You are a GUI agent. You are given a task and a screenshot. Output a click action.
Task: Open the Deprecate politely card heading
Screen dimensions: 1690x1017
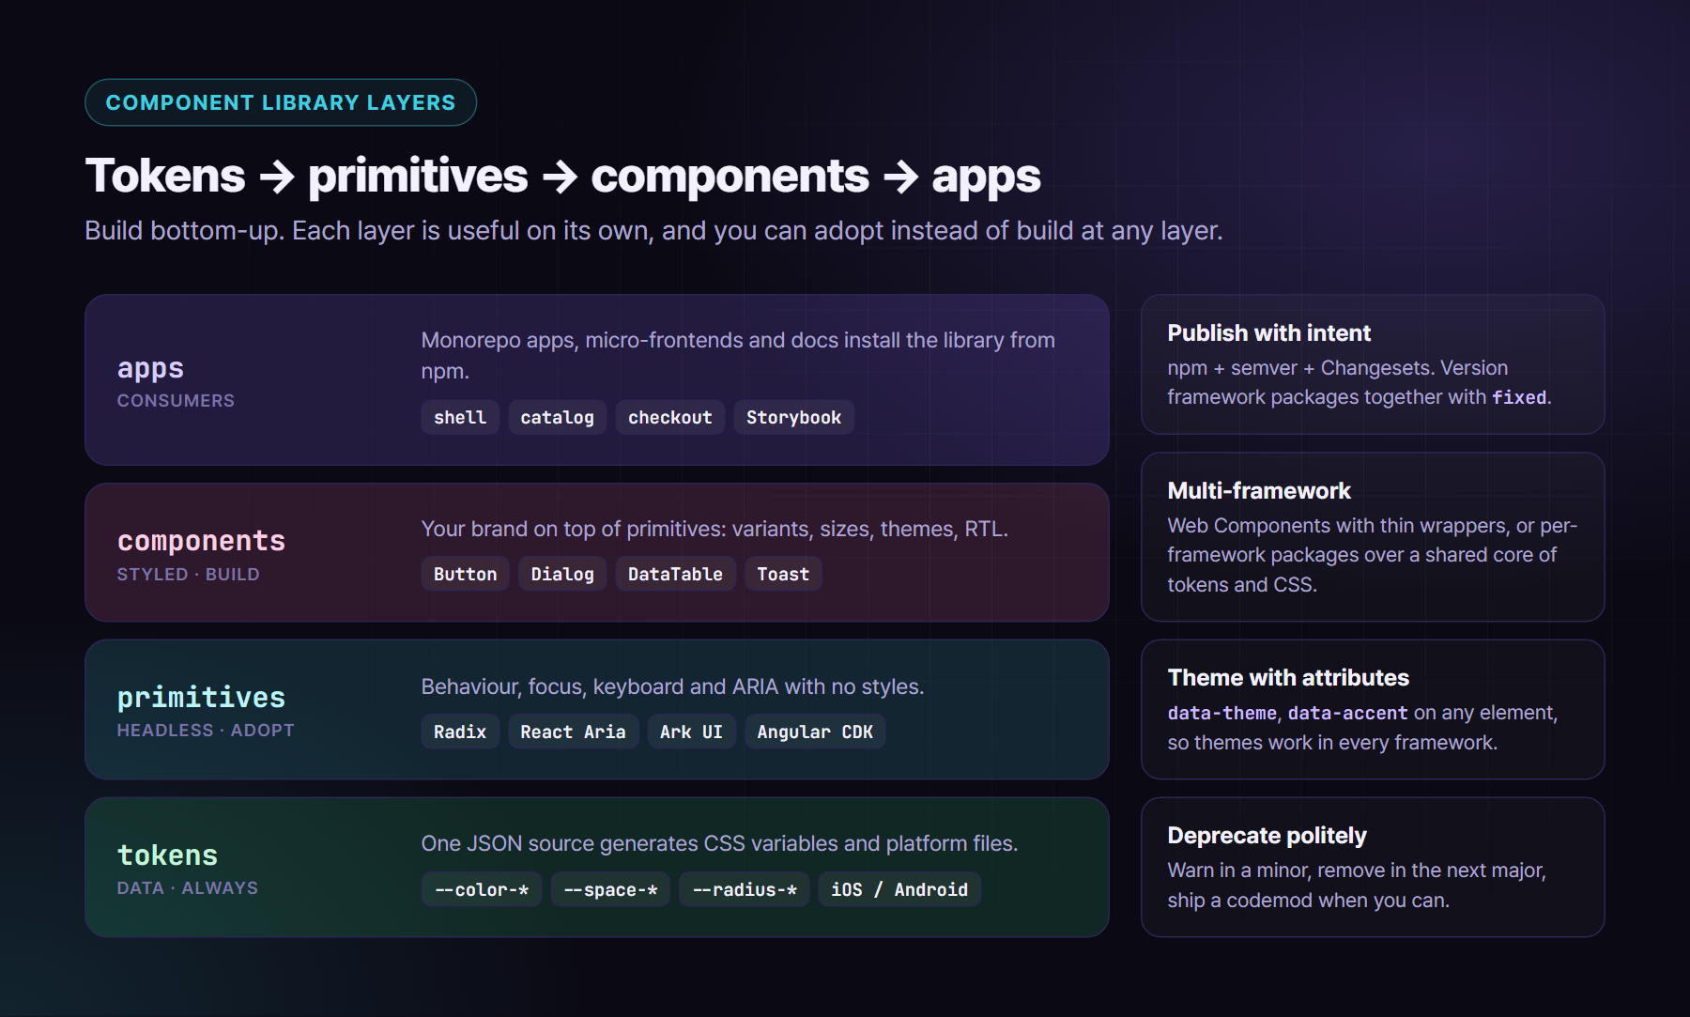[1267, 836]
